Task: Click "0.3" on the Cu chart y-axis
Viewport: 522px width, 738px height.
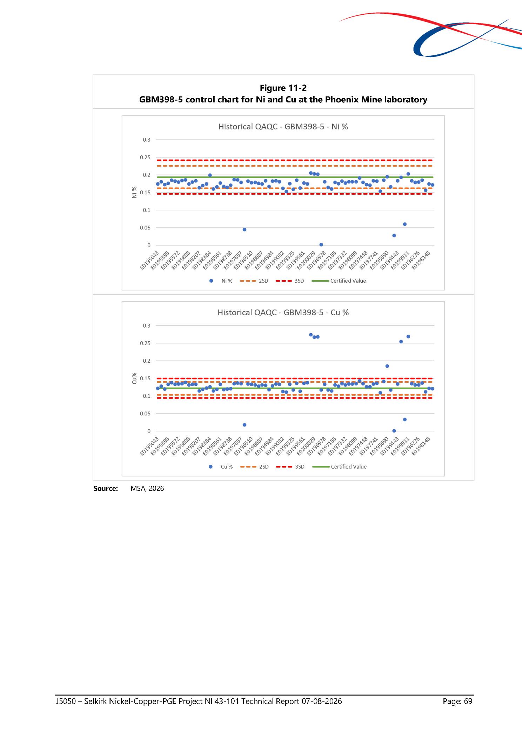Action: pyautogui.click(x=147, y=326)
